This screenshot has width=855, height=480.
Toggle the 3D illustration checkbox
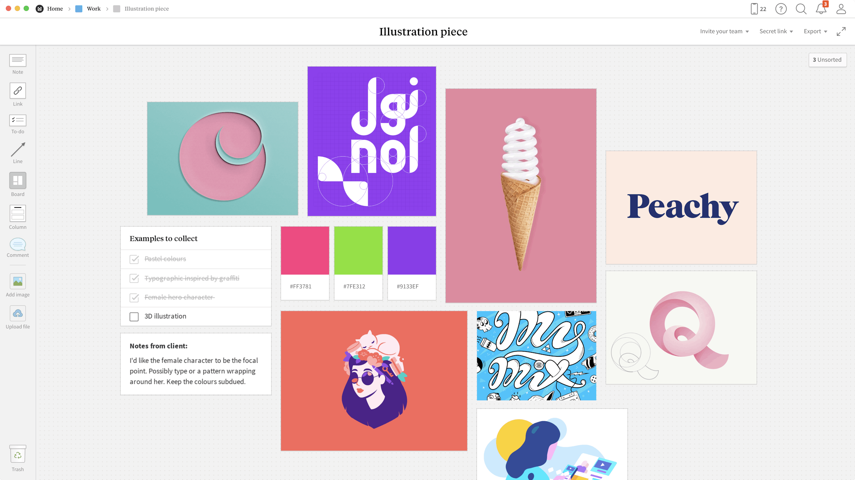[x=134, y=316]
